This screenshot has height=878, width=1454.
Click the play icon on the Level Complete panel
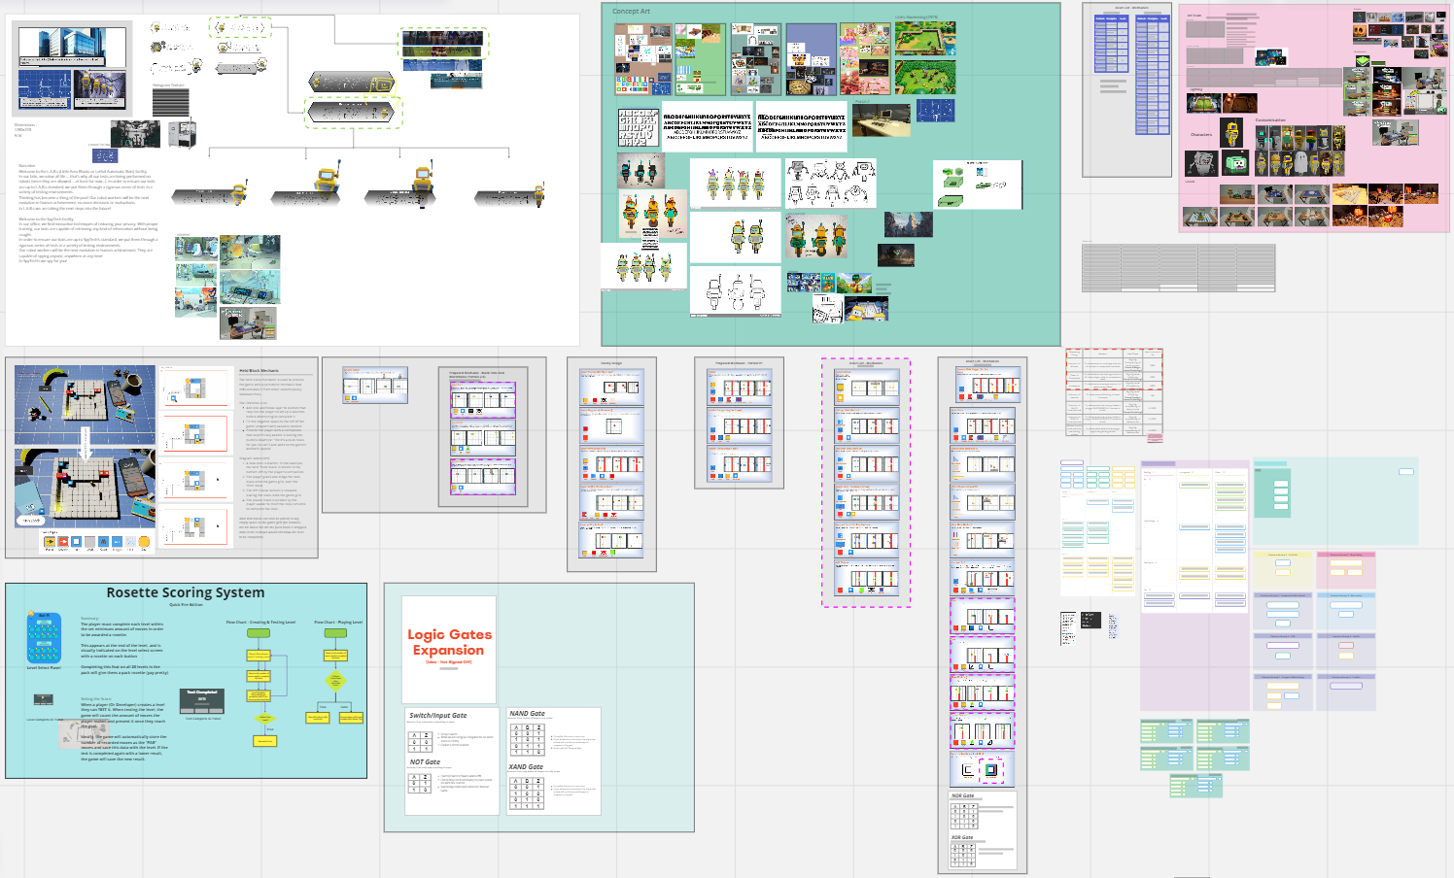[x=43, y=698]
